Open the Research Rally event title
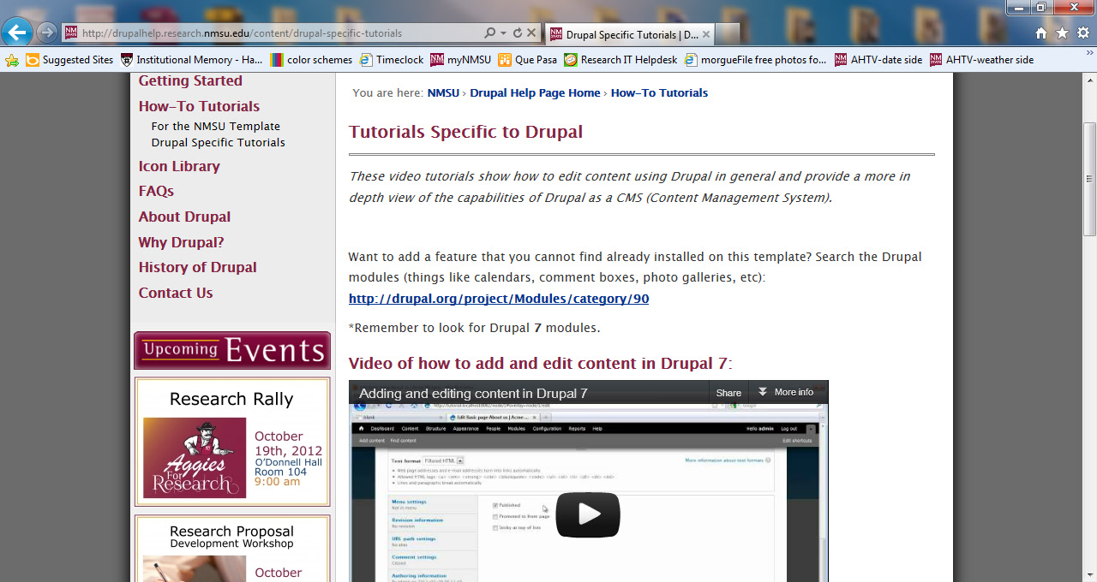Image resolution: width=1097 pixels, height=582 pixels. click(x=231, y=399)
